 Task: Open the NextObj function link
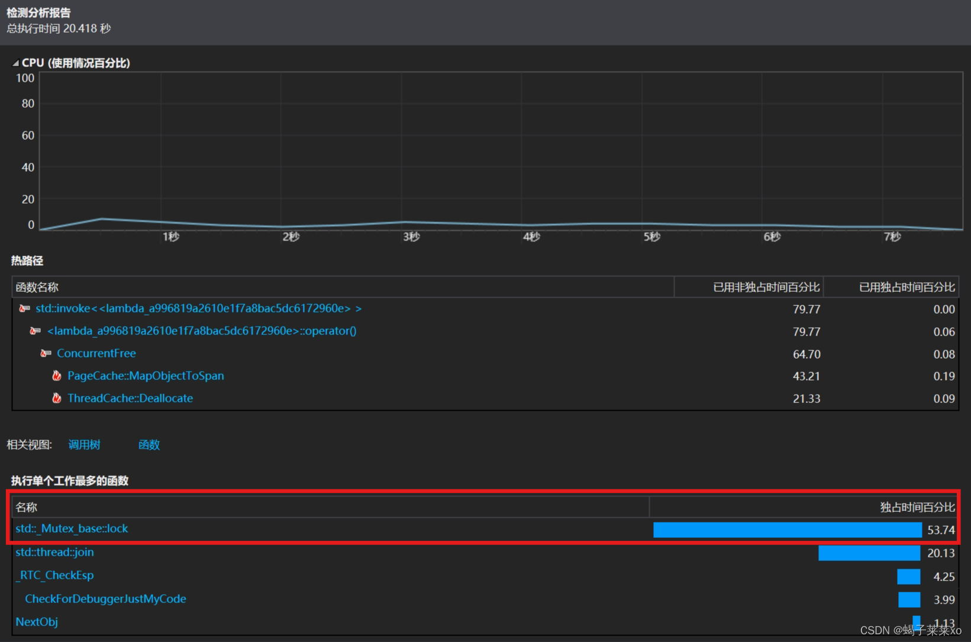tap(37, 622)
